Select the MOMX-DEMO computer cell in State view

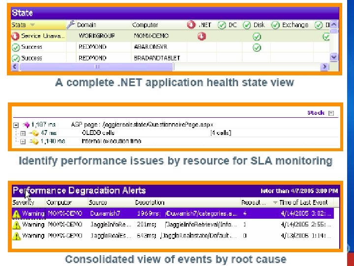coord(151,36)
